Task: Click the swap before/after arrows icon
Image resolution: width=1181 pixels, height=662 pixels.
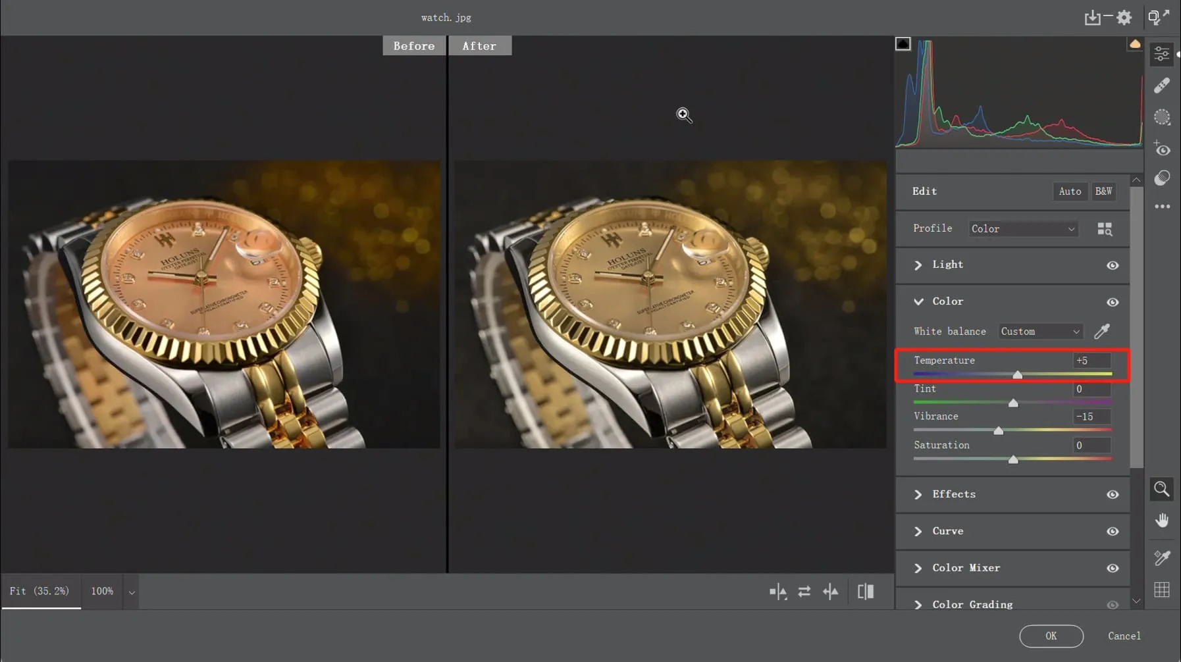Action: pos(804,591)
